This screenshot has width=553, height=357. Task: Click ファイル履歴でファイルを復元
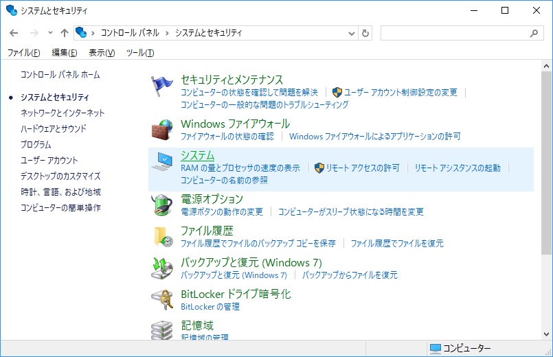click(397, 244)
